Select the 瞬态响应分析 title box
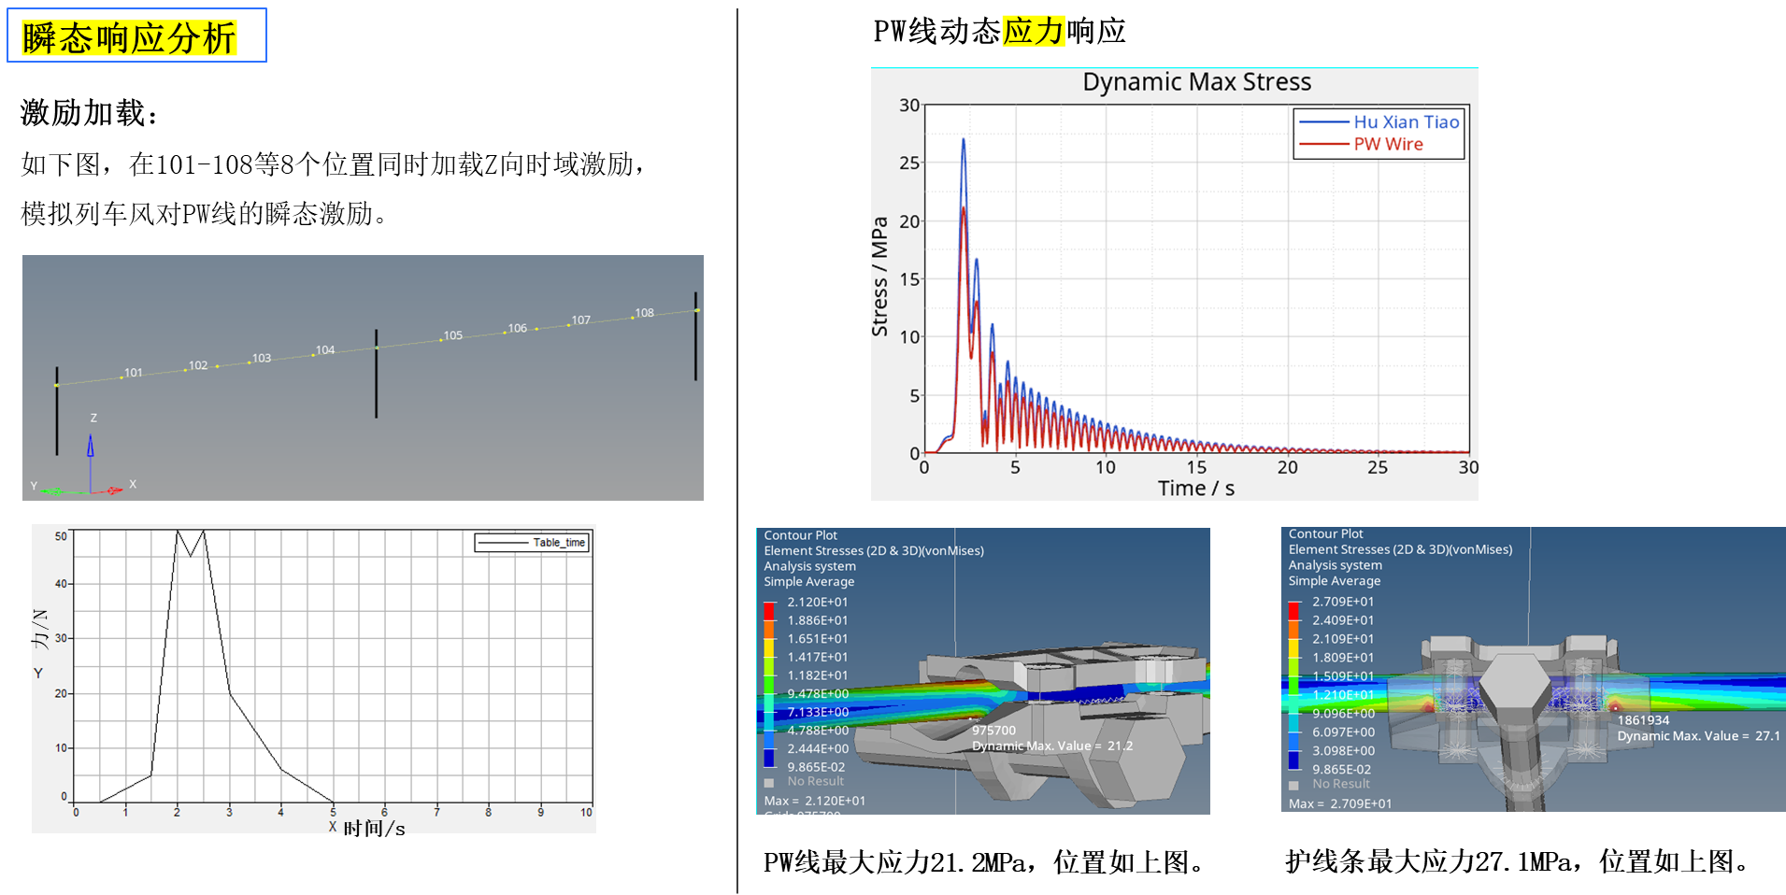This screenshot has width=1786, height=895. pos(136,36)
